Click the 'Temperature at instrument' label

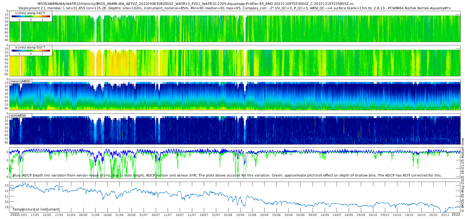[36, 209]
